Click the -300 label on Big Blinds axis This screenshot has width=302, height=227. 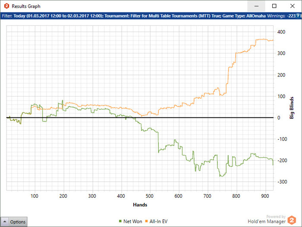tap(282, 182)
